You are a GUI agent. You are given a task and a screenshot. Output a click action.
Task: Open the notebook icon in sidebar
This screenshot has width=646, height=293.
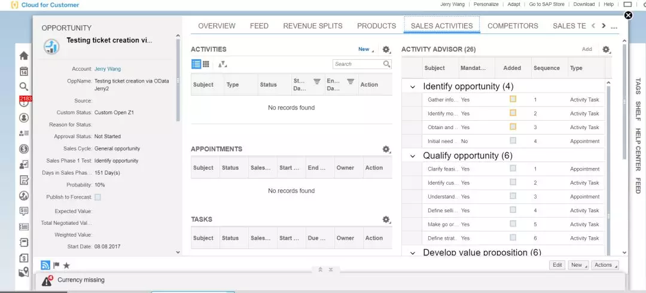24,242
